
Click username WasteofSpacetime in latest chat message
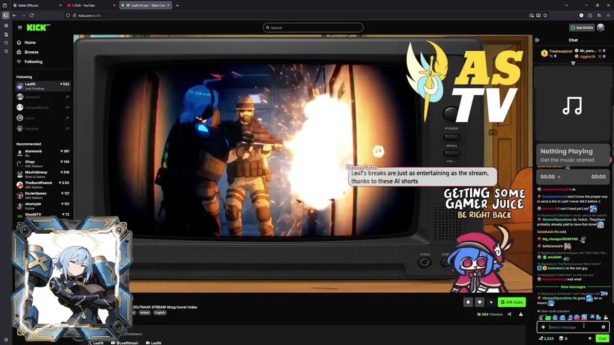coord(557,298)
